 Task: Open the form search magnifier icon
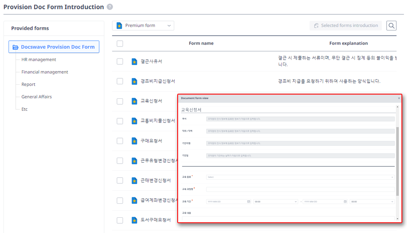(391, 26)
